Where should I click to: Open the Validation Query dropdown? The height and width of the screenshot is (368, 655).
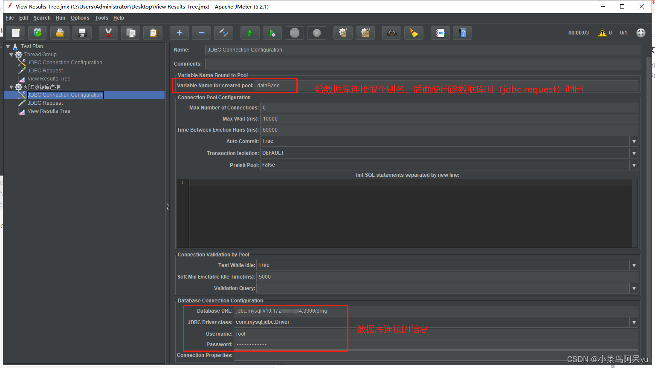point(634,288)
